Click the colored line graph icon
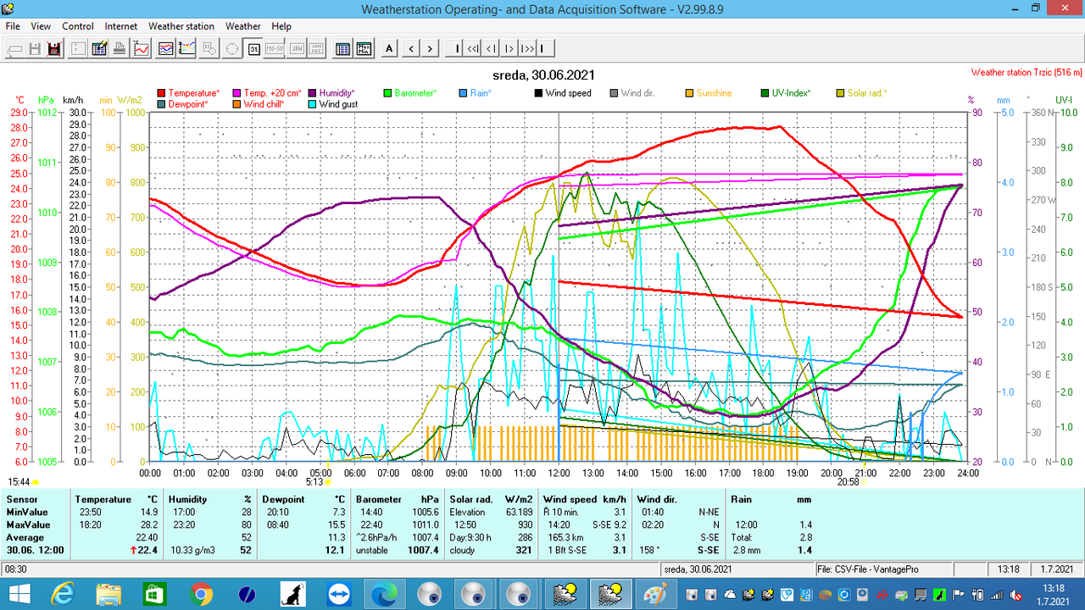The width and height of the screenshot is (1085, 610). [187, 48]
